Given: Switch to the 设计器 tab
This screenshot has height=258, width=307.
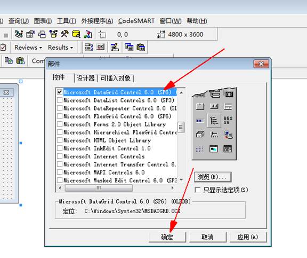Looking at the screenshot, I should [86, 78].
